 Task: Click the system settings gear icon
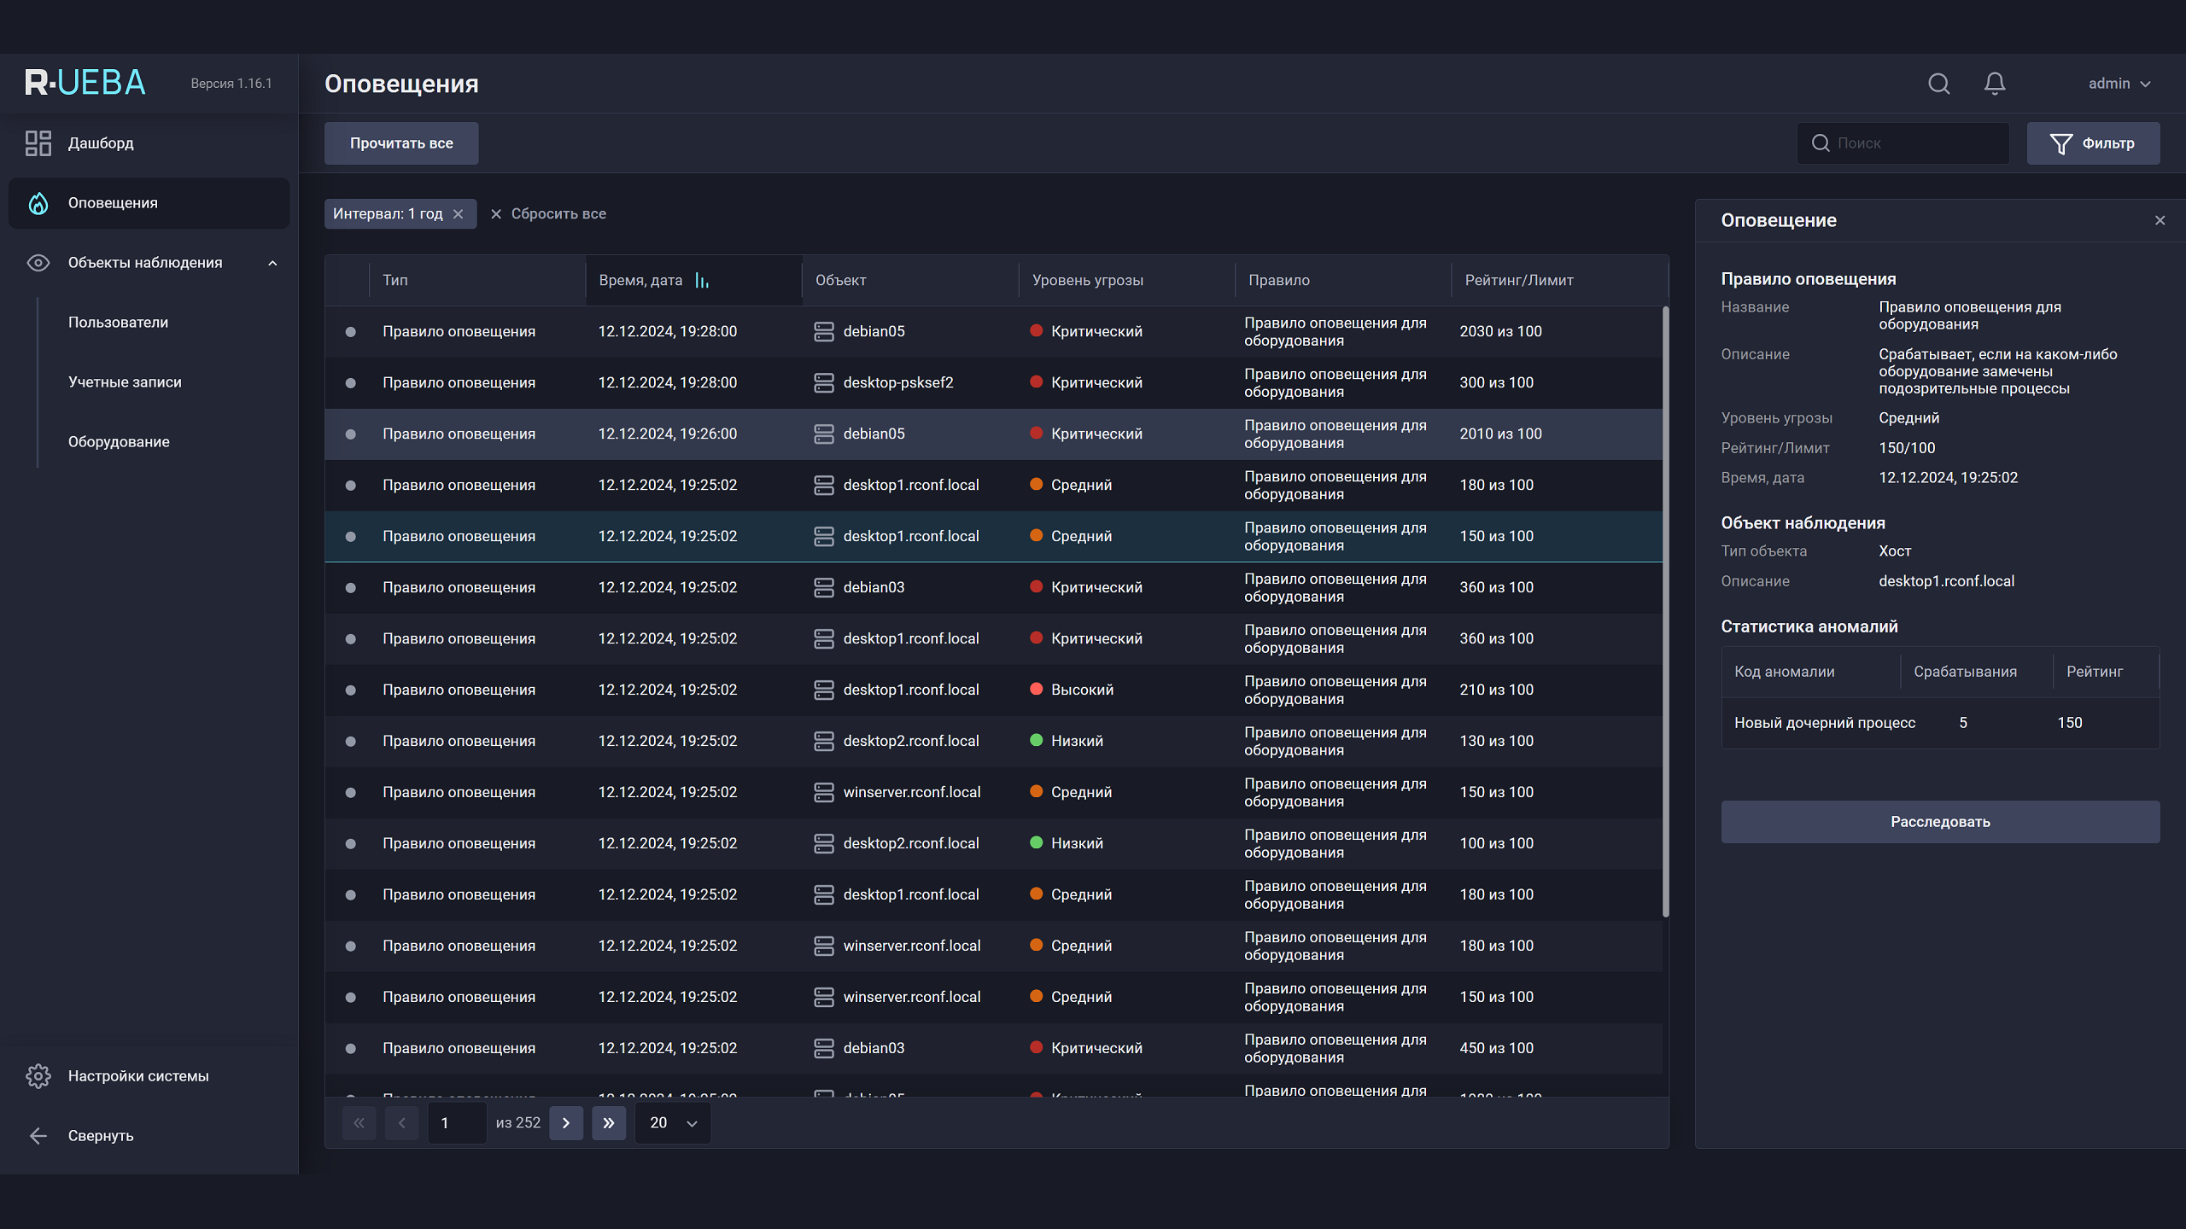38,1076
